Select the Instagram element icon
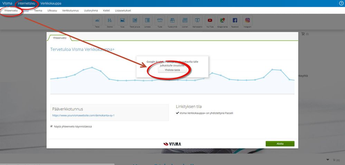345x165 pixels. 248,20
